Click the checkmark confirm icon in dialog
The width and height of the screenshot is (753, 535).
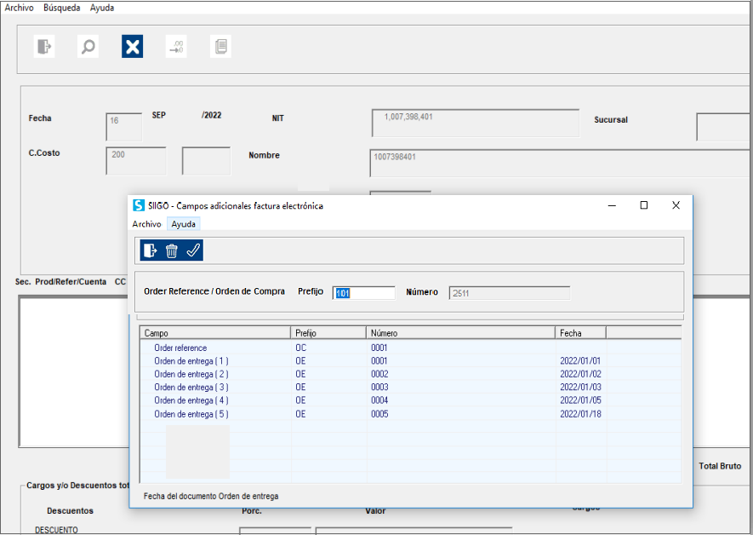[x=193, y=250]
